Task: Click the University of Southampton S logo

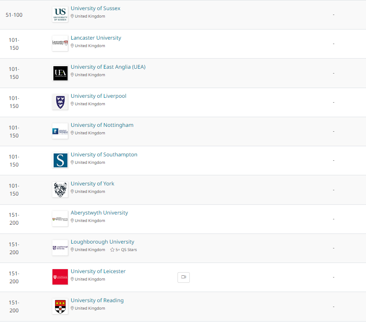Action: click(60, 160)
